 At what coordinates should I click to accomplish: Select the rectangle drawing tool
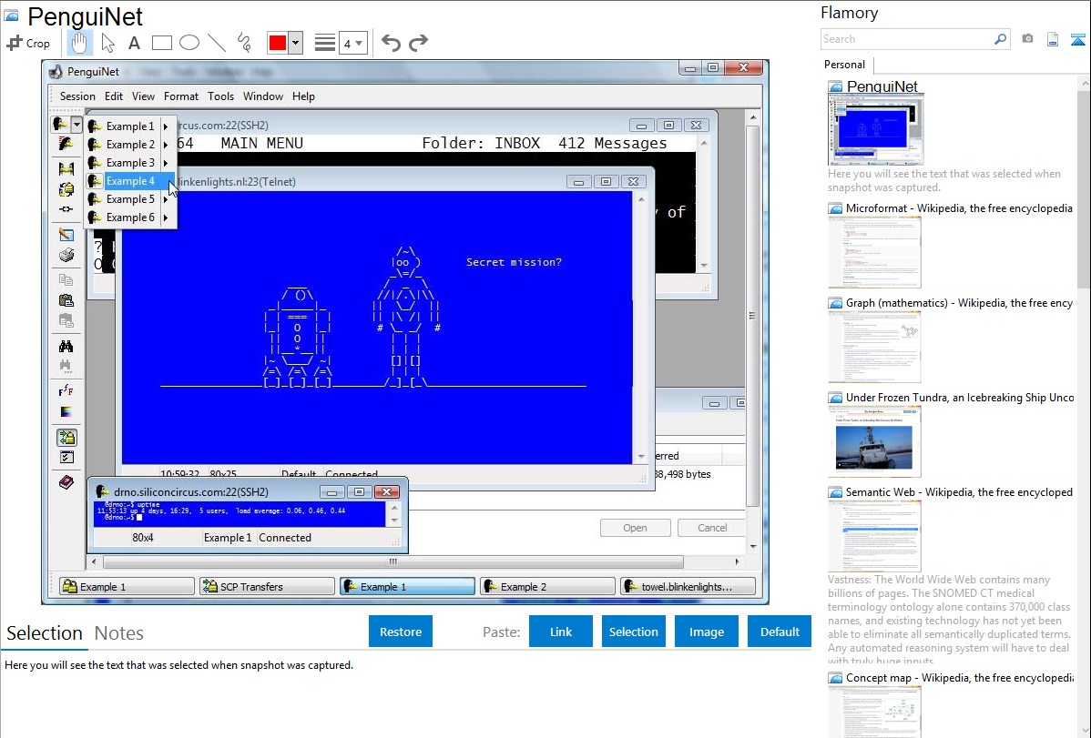click(x=161, y=43)
